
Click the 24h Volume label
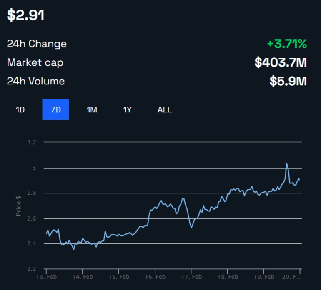[36, 81]
